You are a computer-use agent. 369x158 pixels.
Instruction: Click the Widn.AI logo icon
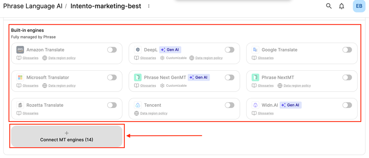pyautogui.click(x=256, y=105)
